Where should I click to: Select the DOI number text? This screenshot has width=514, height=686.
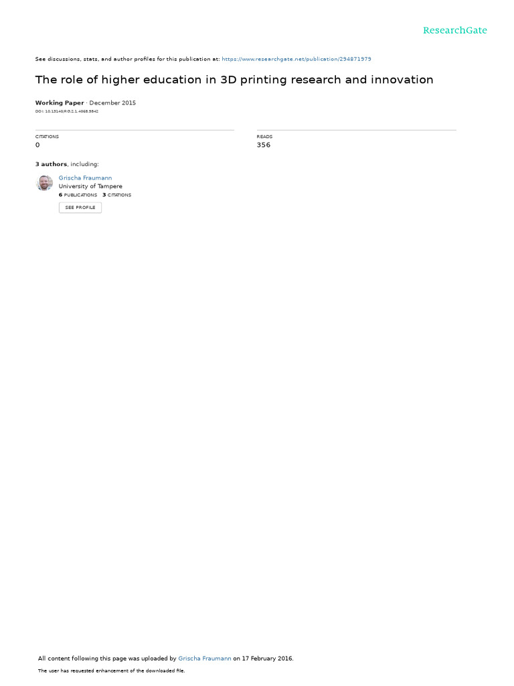pyautogui.click(x=67, y=112)
